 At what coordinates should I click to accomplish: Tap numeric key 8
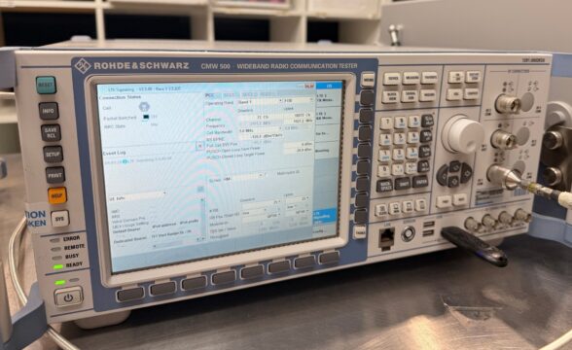pyautogui.click(x=401, y=122)
